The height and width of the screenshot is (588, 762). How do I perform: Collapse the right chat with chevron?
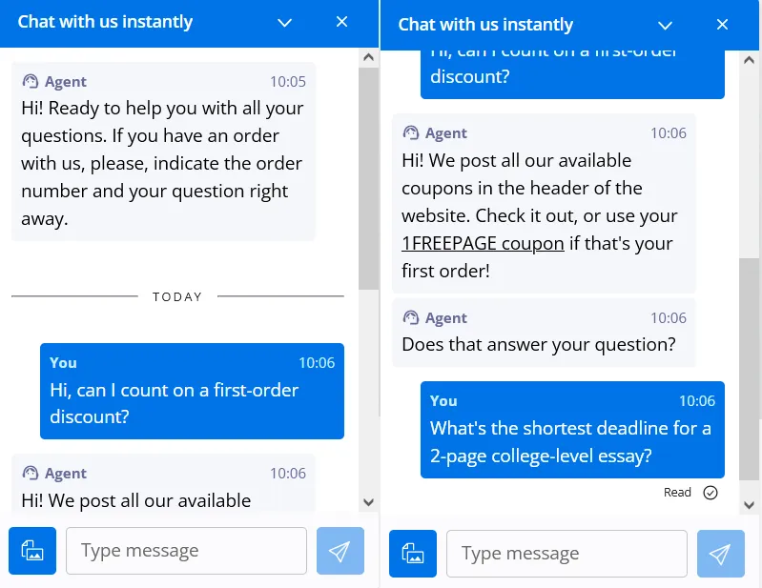pyautogui.click(x=665, y=25)
